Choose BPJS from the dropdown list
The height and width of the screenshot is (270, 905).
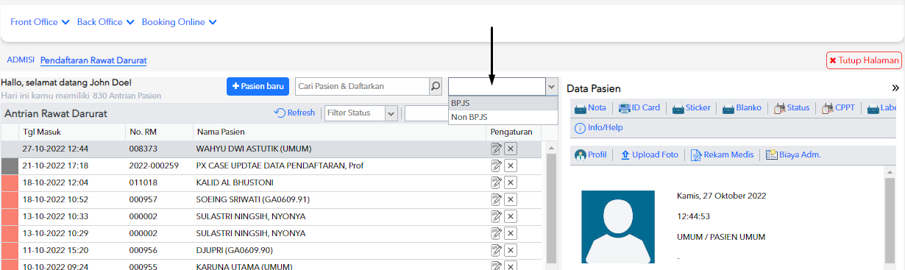point(503,104)
